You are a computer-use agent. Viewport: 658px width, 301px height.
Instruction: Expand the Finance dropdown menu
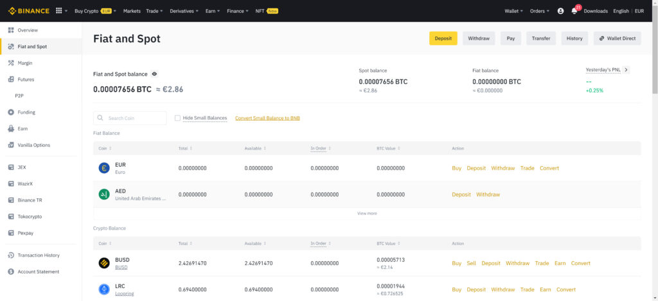click(x=238, y=11)
